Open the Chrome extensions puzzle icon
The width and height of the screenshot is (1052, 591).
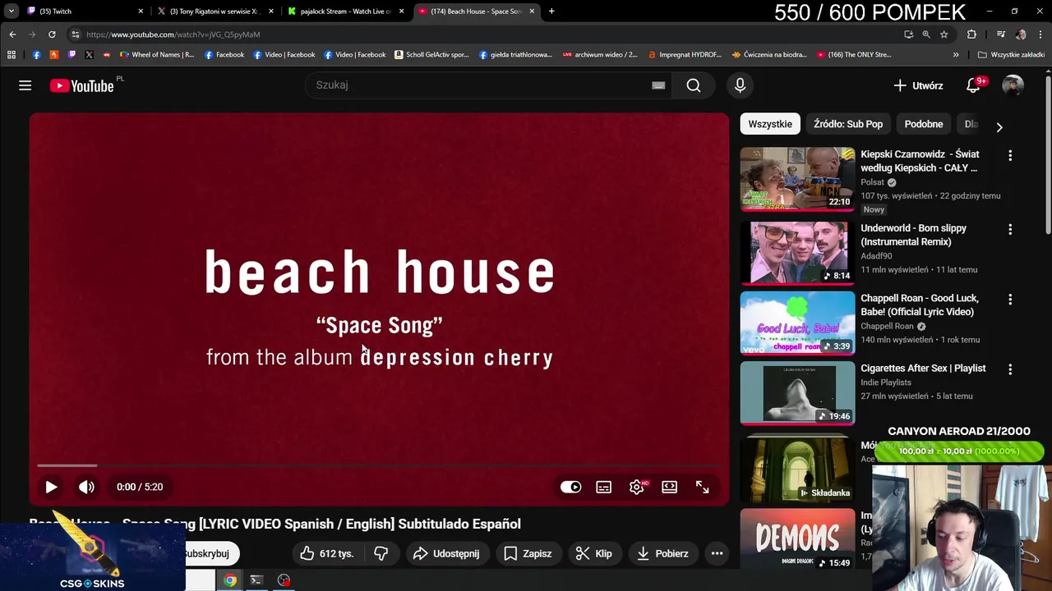(971, 34)
